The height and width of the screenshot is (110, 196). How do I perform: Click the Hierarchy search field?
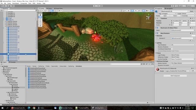20,10
